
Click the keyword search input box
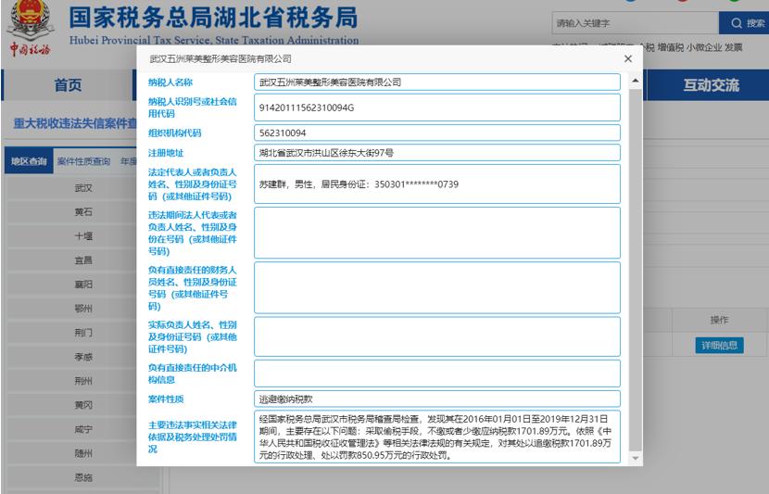[x=635, y=23]
